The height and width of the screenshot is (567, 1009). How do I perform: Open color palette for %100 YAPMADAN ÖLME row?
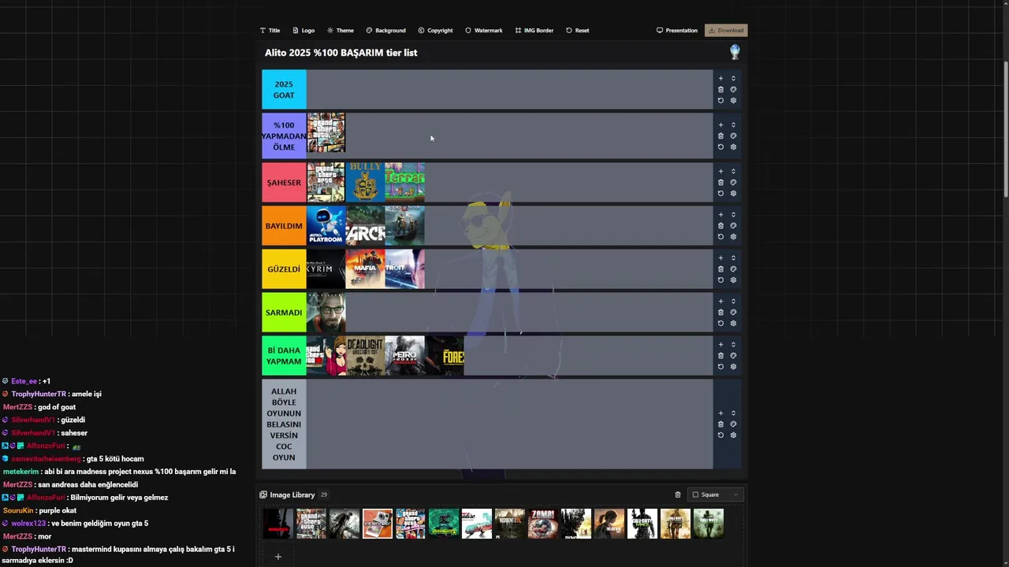pos(733,136)
